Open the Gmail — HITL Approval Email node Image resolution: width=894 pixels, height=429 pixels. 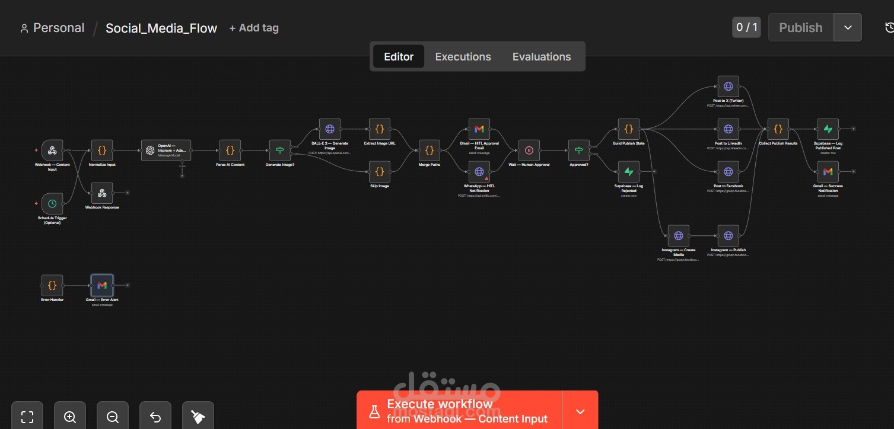[x=479, y=129]
